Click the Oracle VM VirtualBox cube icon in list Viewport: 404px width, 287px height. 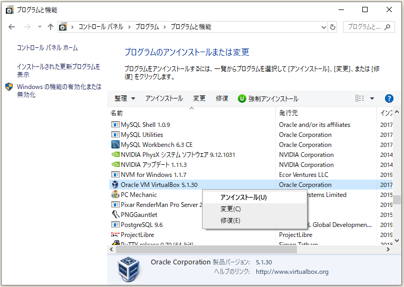click(115, 185)
